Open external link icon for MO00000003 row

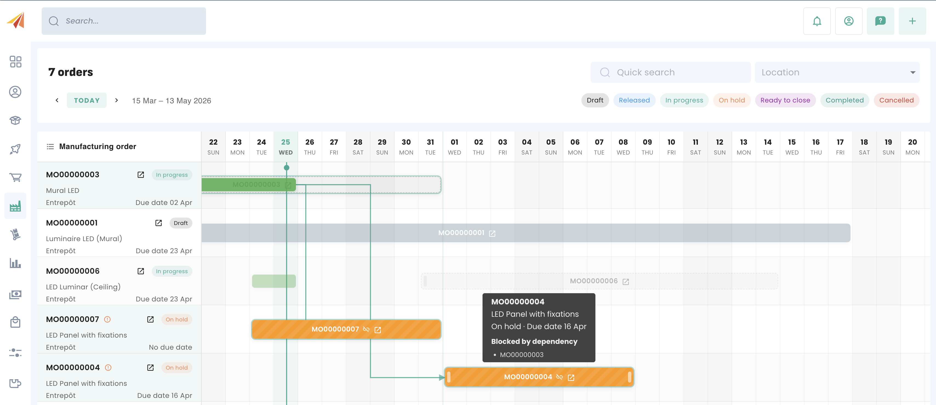click(x=141, y=175)
